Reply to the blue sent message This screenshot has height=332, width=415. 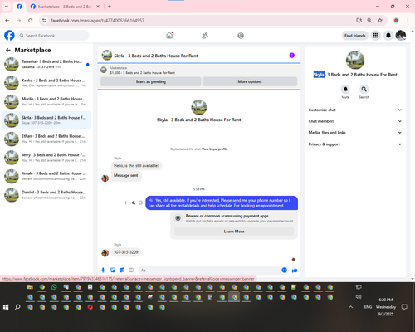click(x=134, y=203)
